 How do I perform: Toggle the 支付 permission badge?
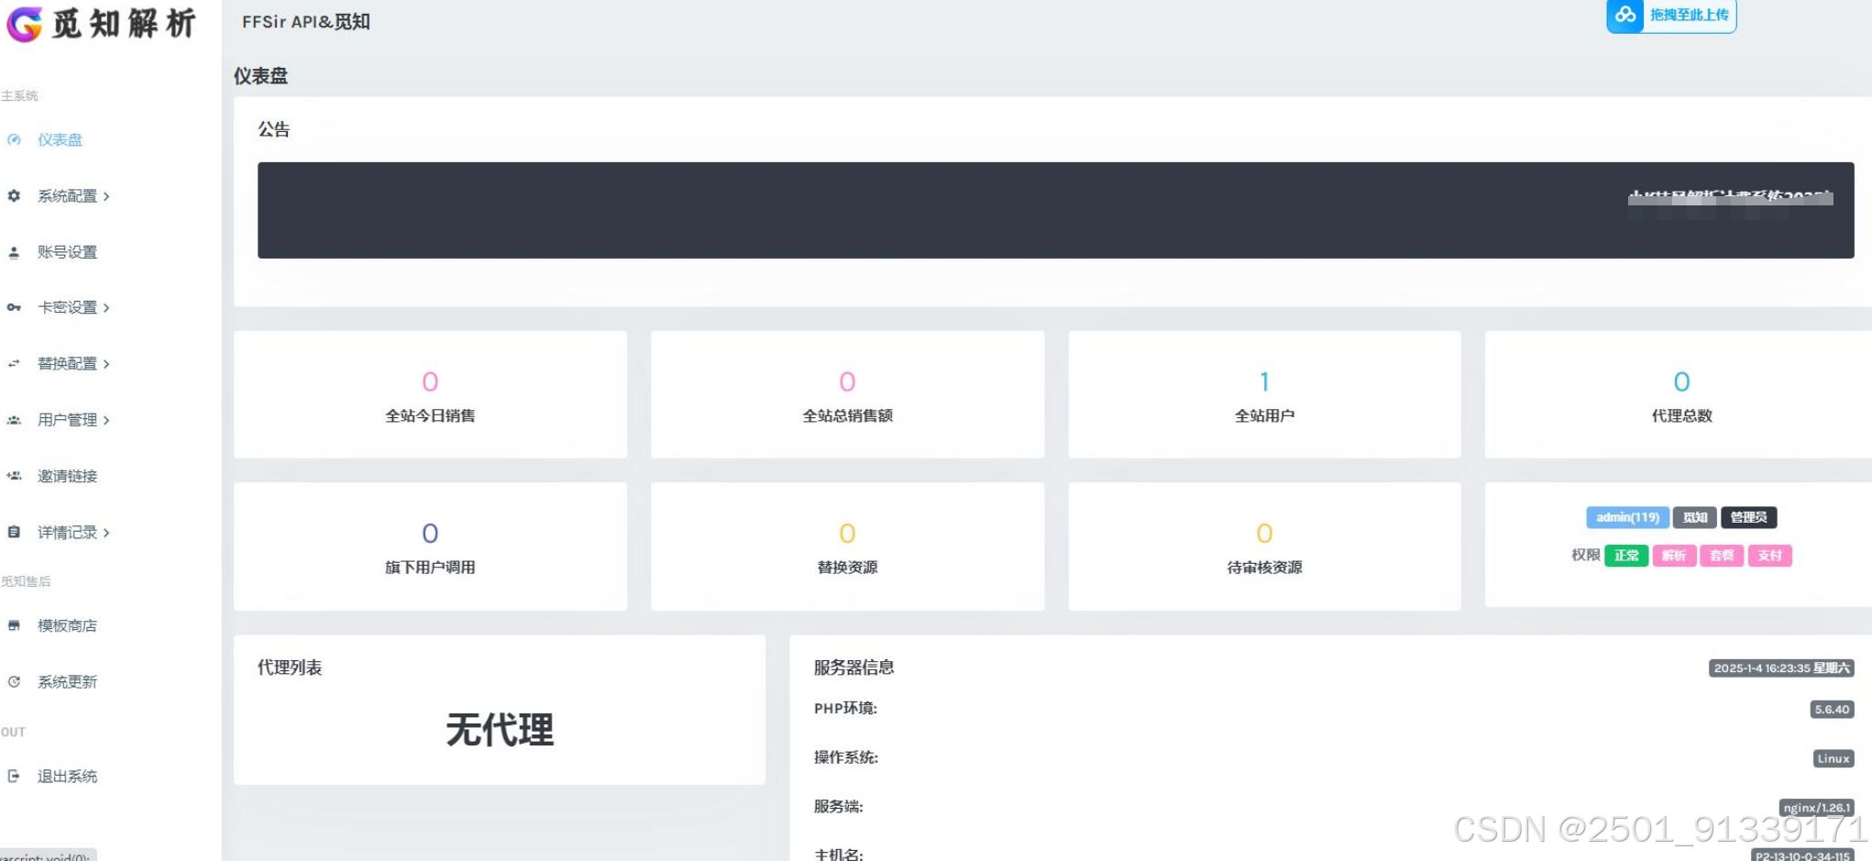tap(1769, 555)
